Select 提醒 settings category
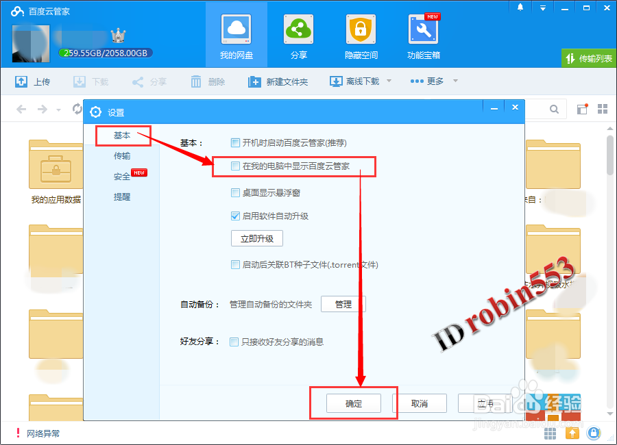Screen dimensions: 617x445 click(123, 197)
